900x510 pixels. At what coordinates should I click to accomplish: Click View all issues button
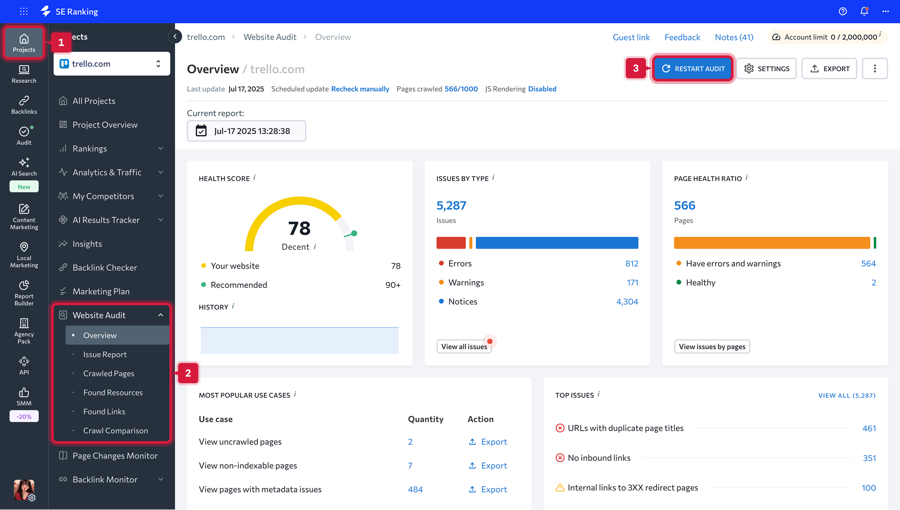click(464, 346)
